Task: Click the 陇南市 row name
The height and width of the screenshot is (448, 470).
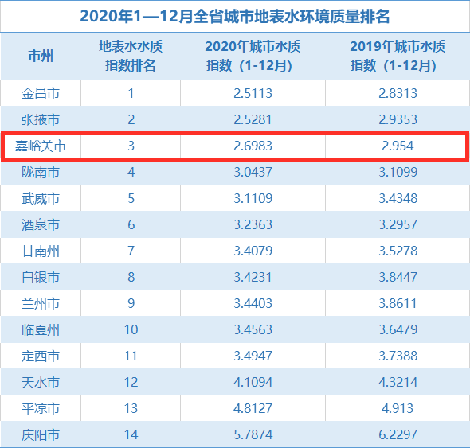Action: 41,172
